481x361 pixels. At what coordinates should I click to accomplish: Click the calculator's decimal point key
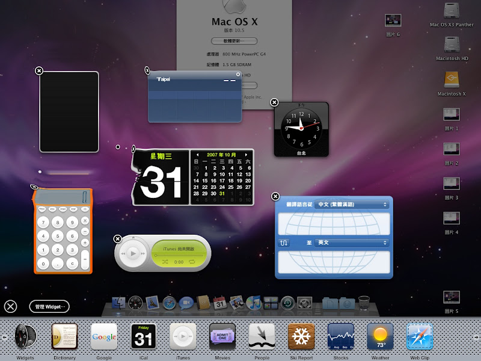click(x=58, y=264)
